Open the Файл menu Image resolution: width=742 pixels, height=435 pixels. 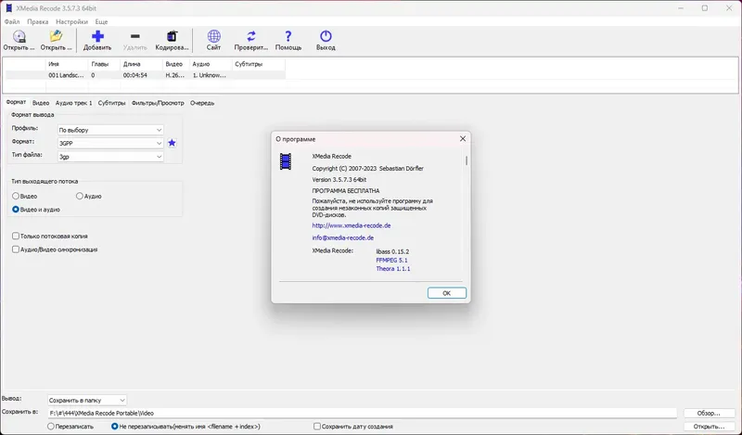[12, 21]
